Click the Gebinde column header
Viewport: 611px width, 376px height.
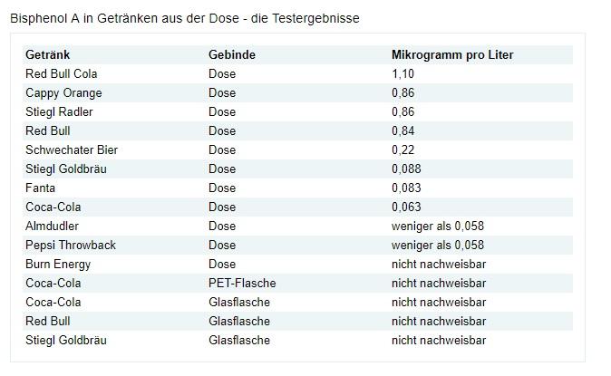[232, 55]
